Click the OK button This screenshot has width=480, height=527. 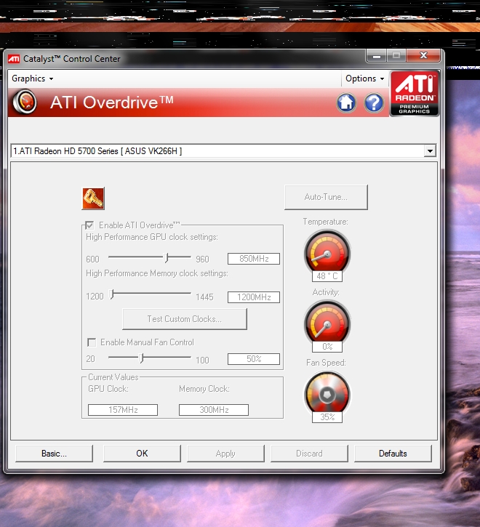pos(142,454)
